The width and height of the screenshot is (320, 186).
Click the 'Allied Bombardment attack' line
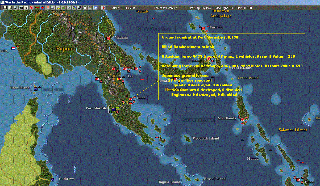click(188, 47)
